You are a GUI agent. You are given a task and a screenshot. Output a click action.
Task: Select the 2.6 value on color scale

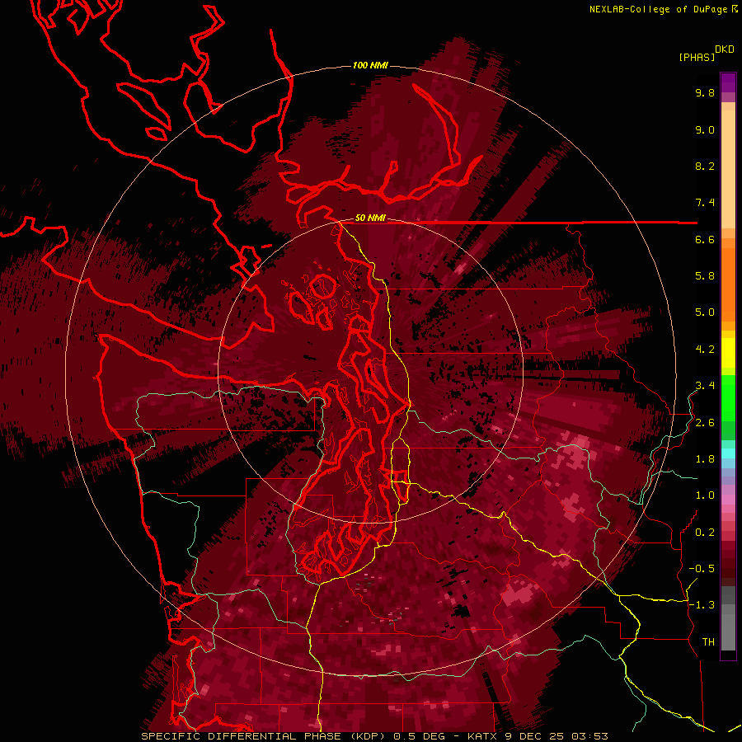705,423
